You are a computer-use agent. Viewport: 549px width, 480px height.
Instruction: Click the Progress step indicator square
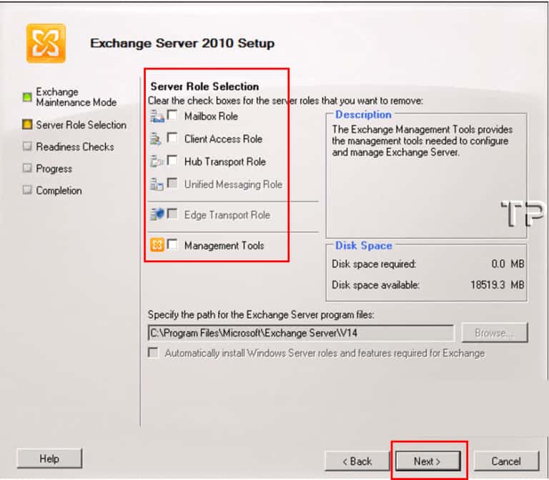[x=27, y=168]
